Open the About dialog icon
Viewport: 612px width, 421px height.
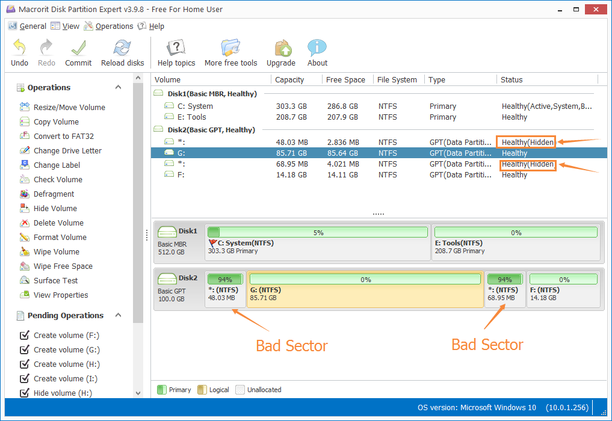(317, 48)
